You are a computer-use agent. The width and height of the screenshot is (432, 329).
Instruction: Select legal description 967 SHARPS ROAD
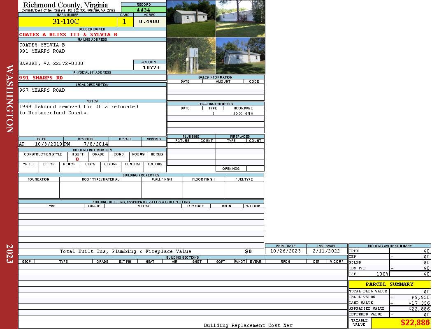pyautogui.click(x=42, y=90)
